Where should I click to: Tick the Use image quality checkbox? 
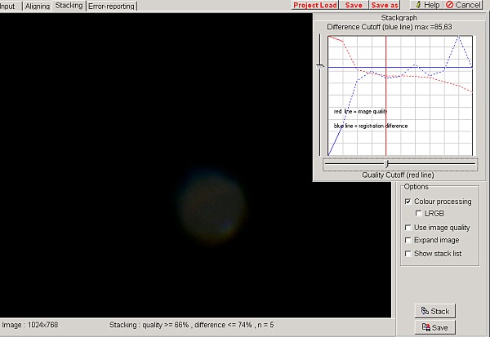coord(408,228)
